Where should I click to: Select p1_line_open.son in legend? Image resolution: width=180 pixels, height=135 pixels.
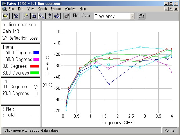point(19,25)
